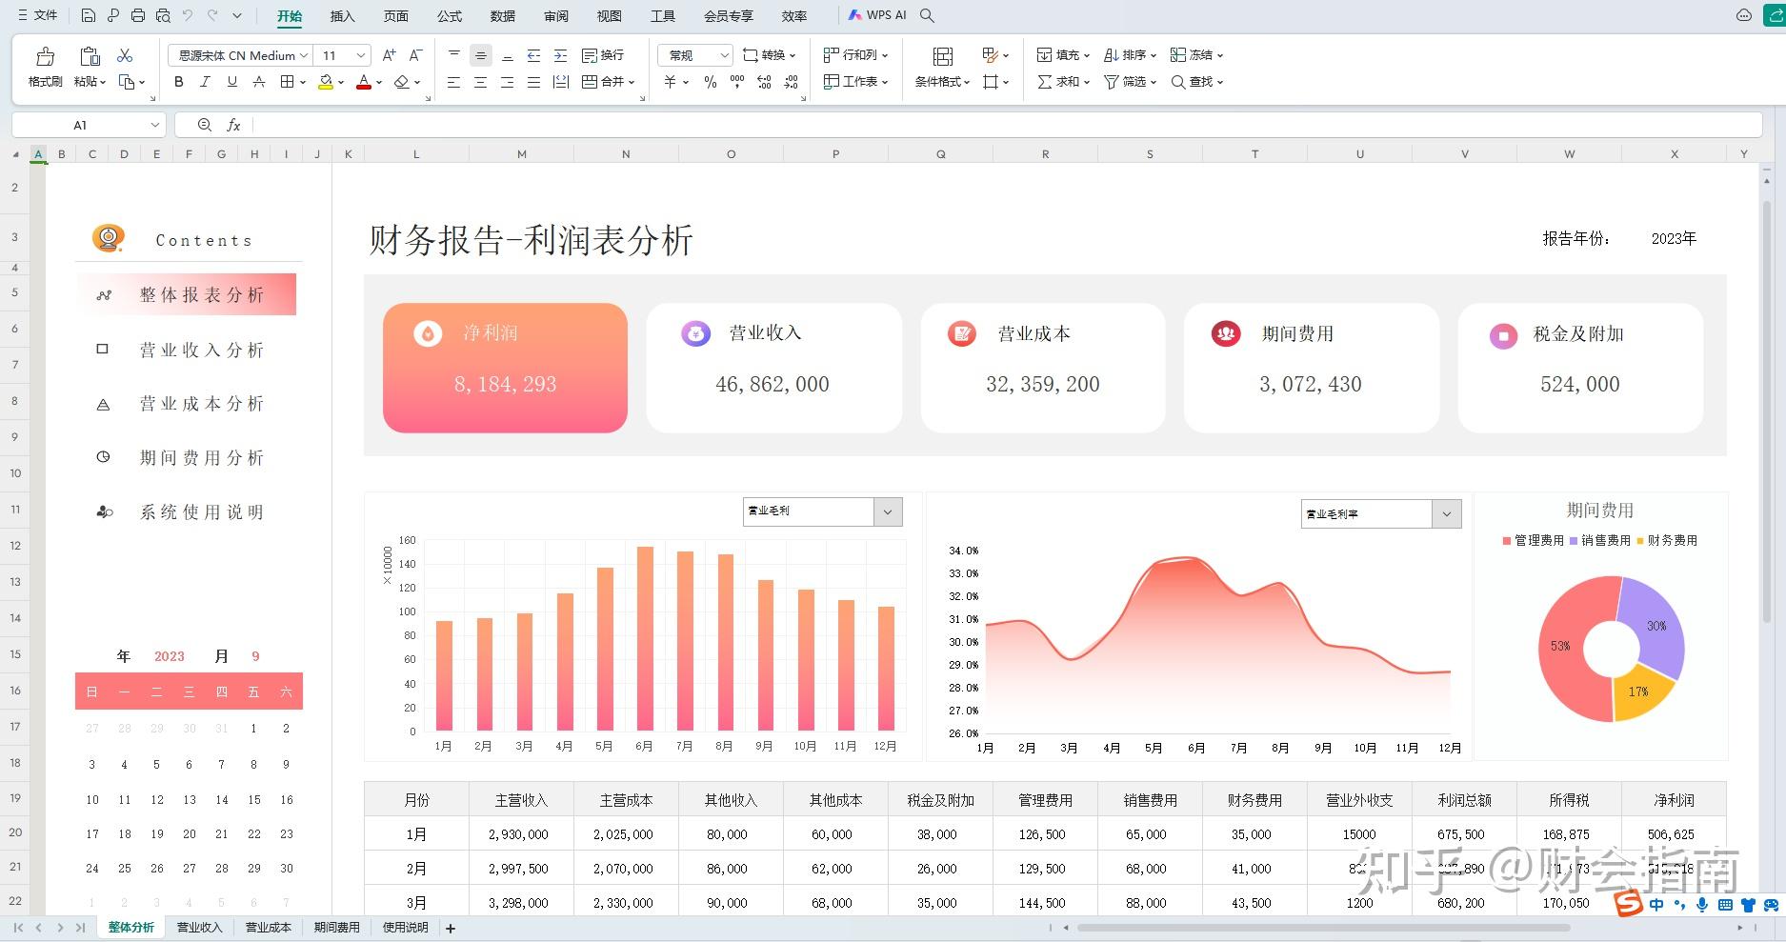Expand the Name Box A1 dropdown
1786x942 pixels.
154,125
